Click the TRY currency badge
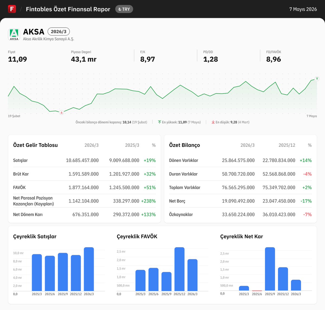Screen dimensions: 325x310 pyautogui.click(x=124, y=9)
